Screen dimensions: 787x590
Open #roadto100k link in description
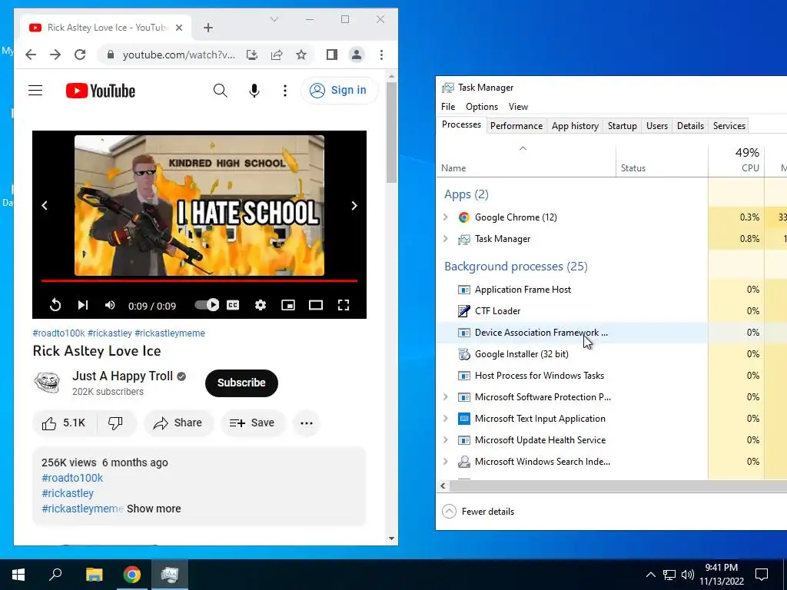click(x=72, y=478)
